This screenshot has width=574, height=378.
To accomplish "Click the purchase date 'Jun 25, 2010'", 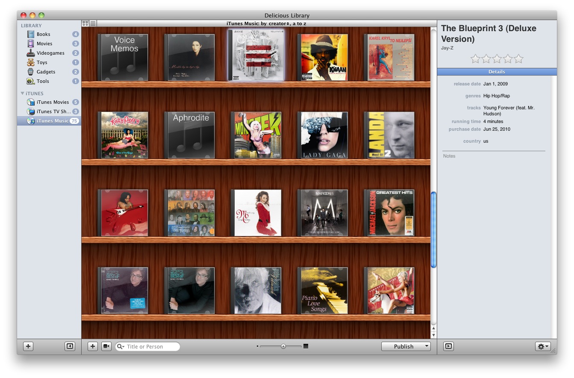I will coord(497,129).
